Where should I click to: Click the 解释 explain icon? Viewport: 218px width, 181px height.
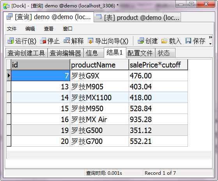[x=67, y=41]
